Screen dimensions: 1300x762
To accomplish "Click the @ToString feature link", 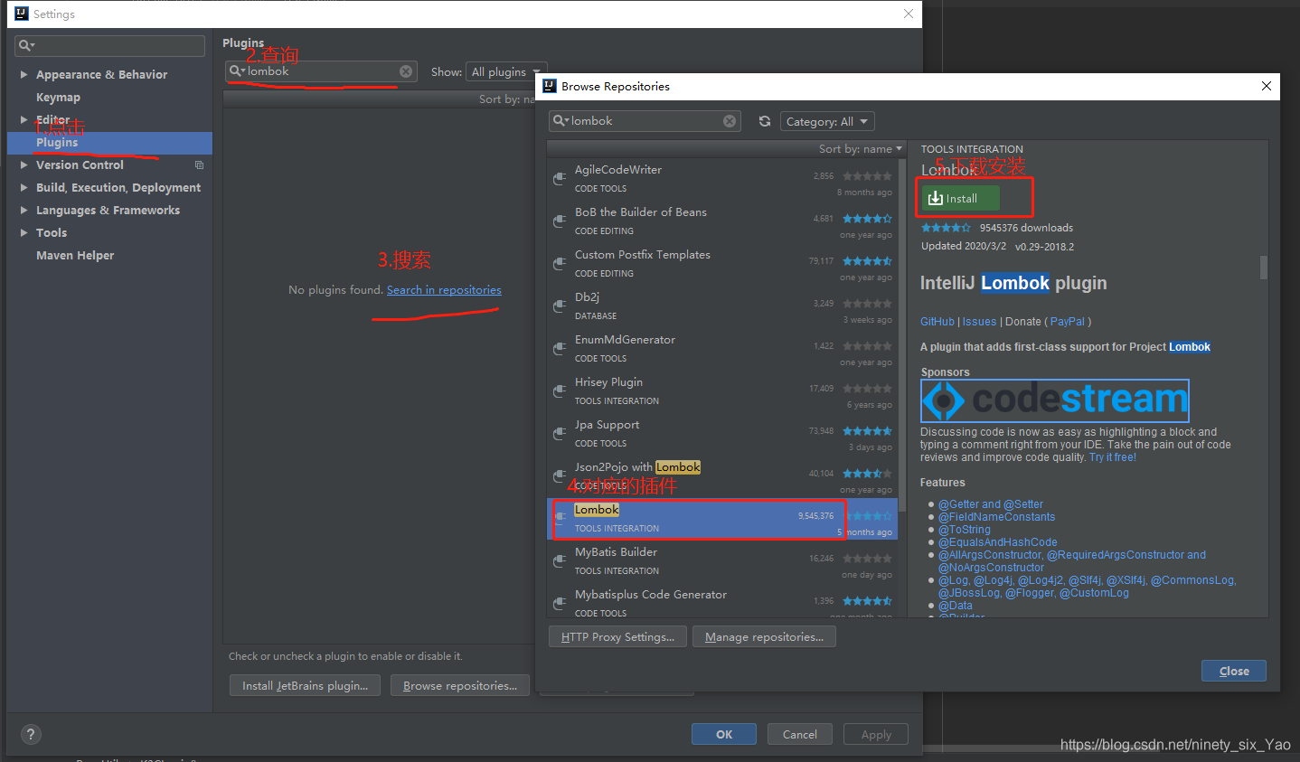I will 965,530.
